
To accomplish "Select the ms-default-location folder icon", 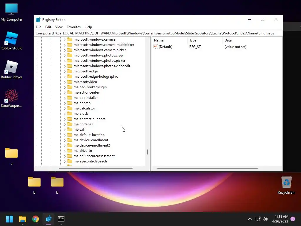I will tap(70, 135).
